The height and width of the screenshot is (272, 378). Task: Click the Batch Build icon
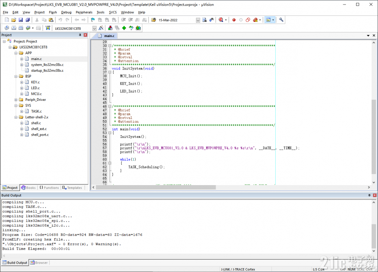pyautogui.click(x=28, y=28)
